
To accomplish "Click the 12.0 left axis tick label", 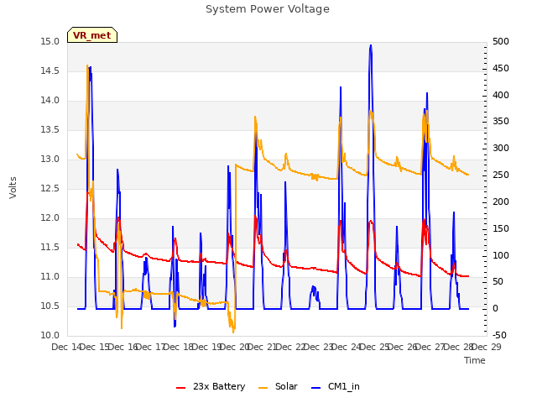I will pos(50,218).
